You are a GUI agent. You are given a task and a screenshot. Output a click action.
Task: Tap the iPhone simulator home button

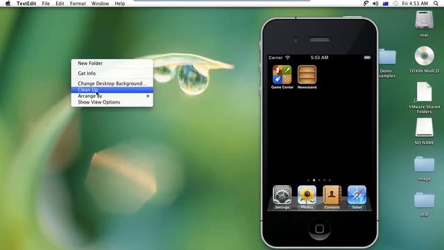[x=319, y=228]
